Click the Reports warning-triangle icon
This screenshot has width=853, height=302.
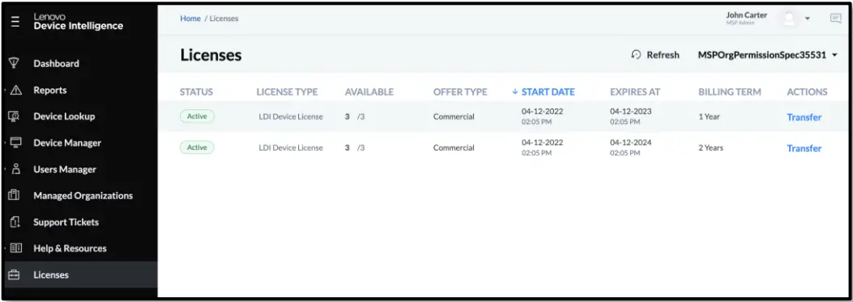click(15, 91)
